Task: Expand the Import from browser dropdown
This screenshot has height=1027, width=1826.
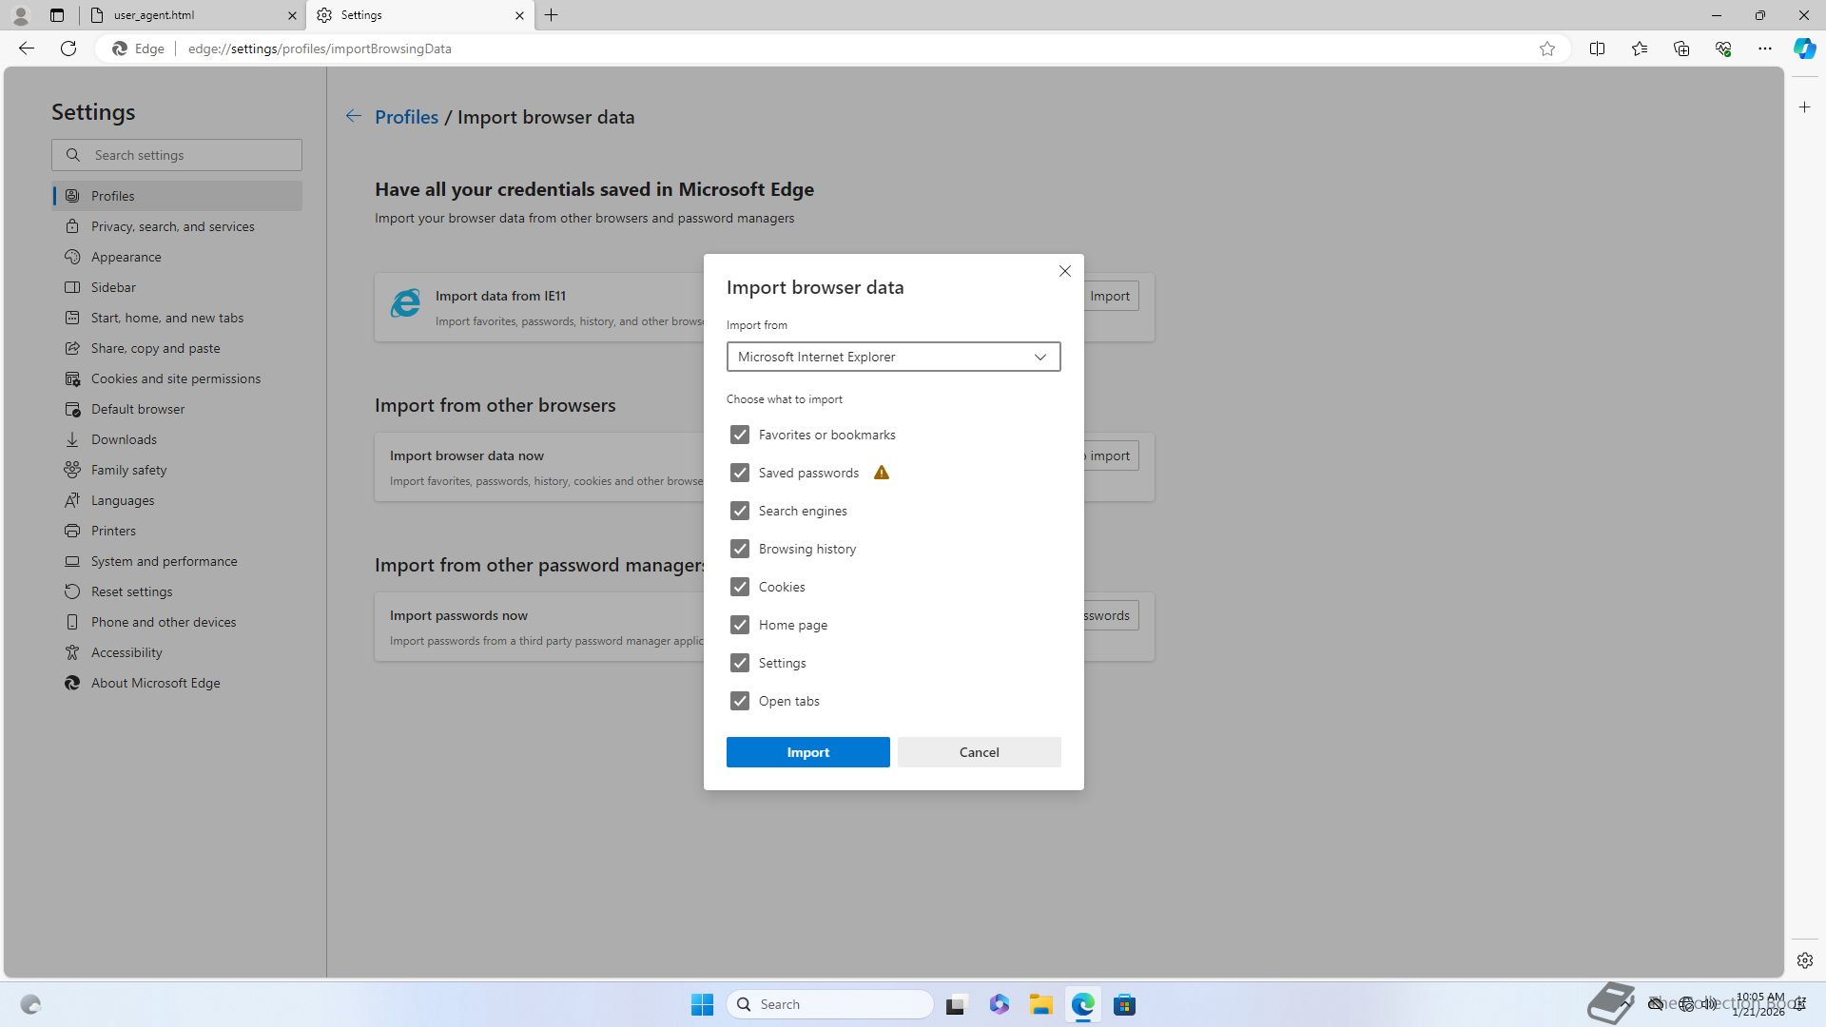Action: tap(893, 357)
